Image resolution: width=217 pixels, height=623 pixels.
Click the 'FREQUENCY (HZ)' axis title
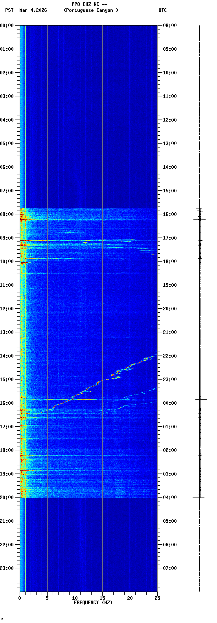[93, 603]
